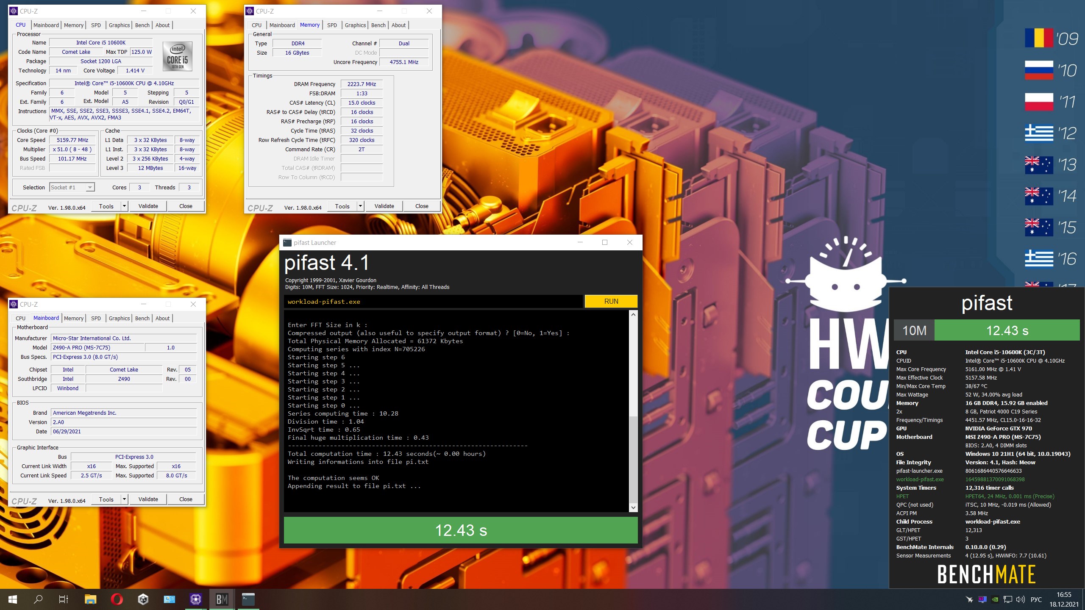
Task: Open File Explorer from taskbar
Action: pos(91,599)
